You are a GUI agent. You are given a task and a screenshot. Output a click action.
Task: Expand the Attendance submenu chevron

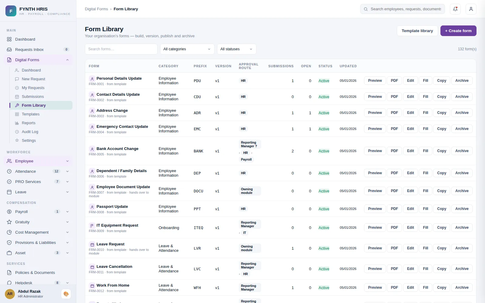[67, 171]
